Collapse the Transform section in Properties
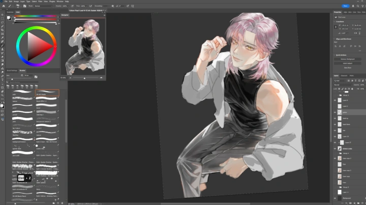 click(334, 22)
